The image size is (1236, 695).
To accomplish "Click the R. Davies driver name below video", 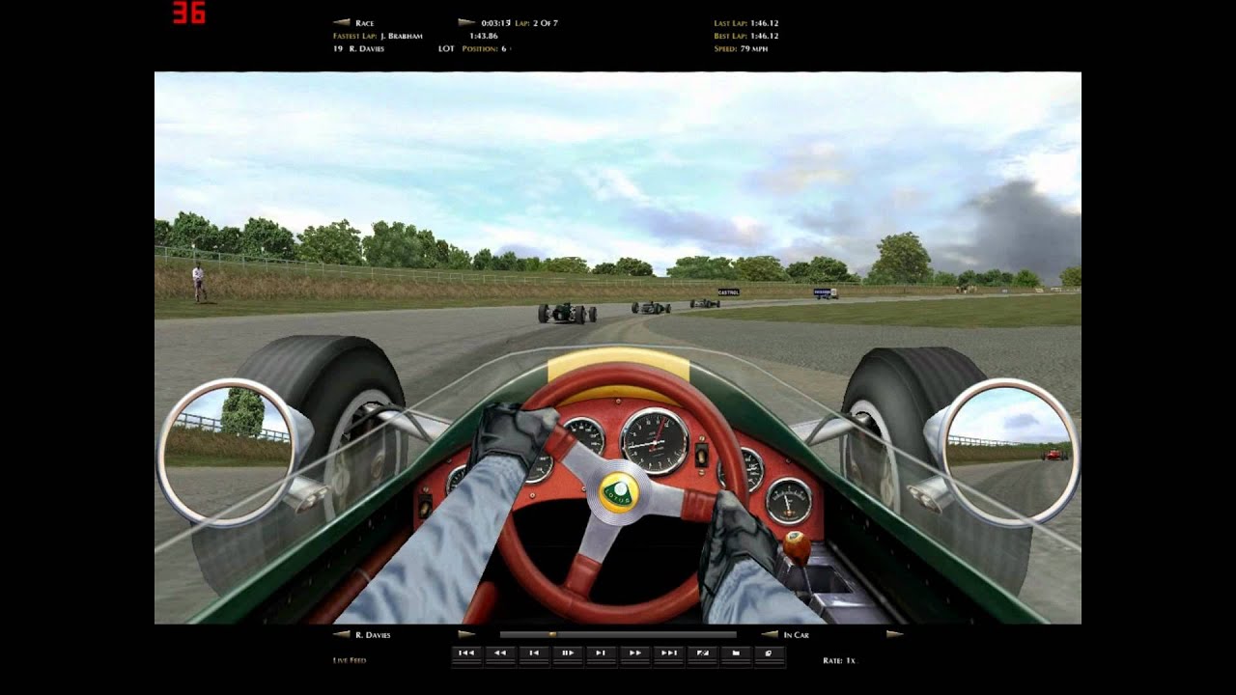I will pyautogui.click(x=373, y=635).
